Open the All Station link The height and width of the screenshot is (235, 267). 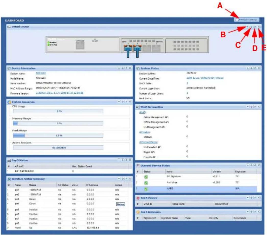click(145, 132)
